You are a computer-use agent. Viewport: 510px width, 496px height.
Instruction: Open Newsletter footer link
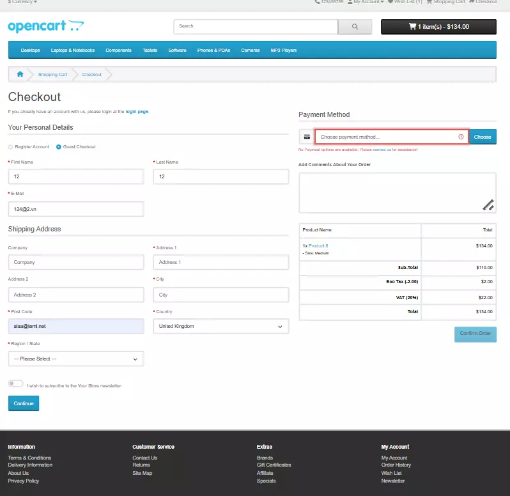click(x=393, y=481)
